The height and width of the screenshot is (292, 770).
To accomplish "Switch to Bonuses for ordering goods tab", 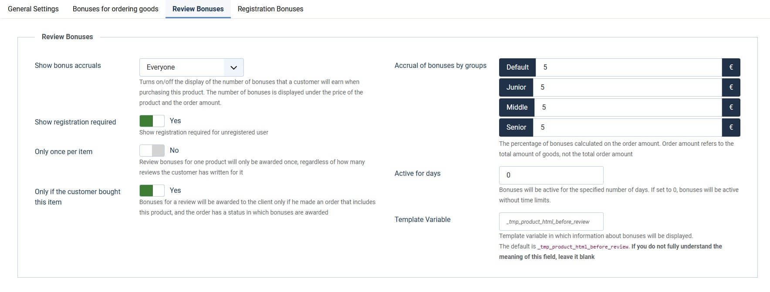I will pos(115,9).
